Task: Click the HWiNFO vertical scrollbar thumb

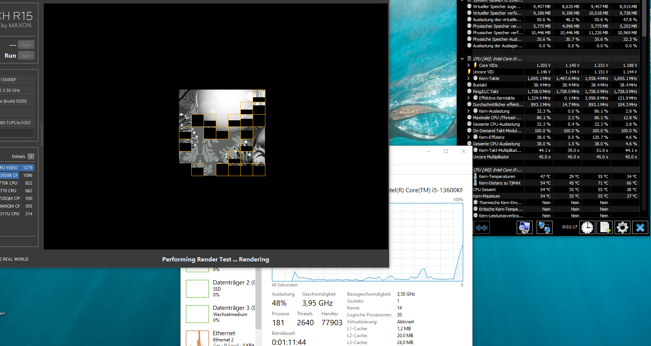Action: [x=645, y=18]
